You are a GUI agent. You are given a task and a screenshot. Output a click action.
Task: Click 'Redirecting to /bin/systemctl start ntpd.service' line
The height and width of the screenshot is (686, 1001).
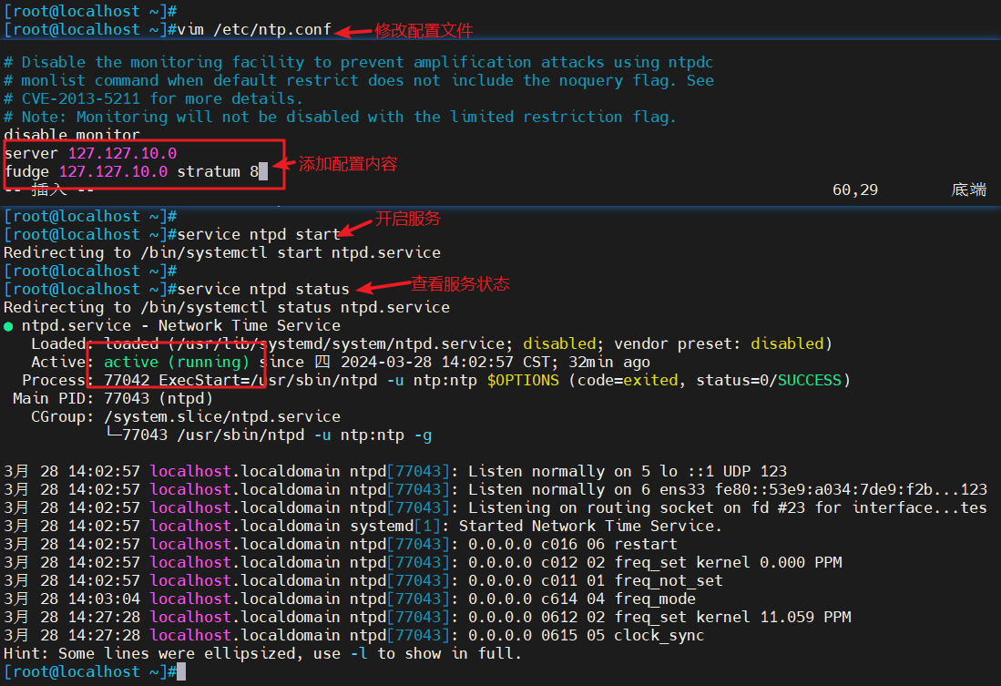(222, 253)
